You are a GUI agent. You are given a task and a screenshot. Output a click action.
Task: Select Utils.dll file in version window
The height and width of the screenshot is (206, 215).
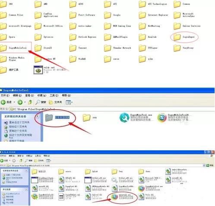pyautogui.click(x=147, y=196)
